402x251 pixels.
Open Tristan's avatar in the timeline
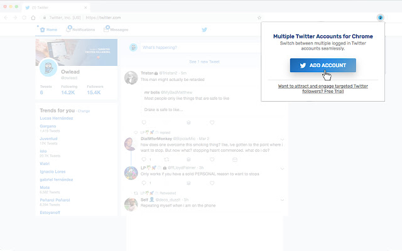[x=131, y=78]
